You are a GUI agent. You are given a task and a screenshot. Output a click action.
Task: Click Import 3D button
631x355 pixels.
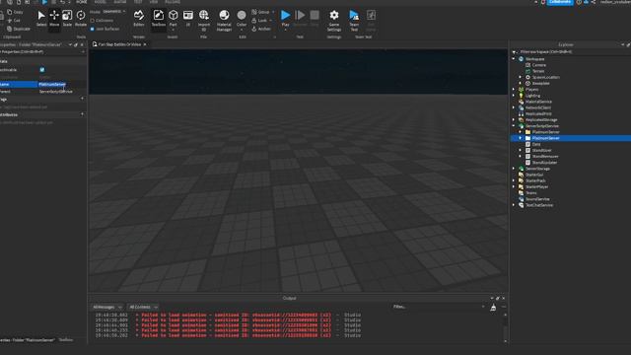tap(204, 20)
